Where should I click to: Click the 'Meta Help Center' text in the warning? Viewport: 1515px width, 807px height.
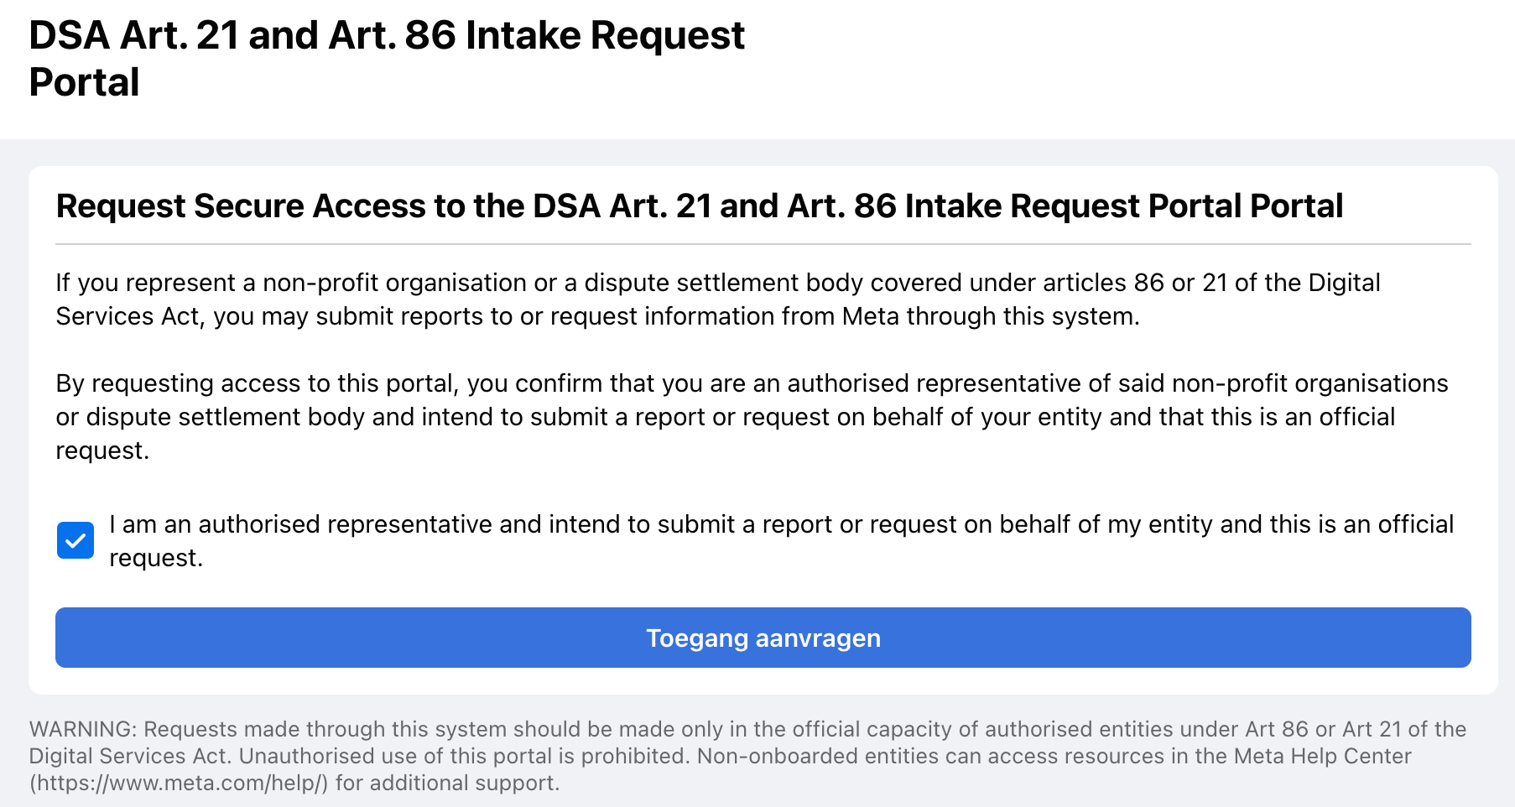1322,756
